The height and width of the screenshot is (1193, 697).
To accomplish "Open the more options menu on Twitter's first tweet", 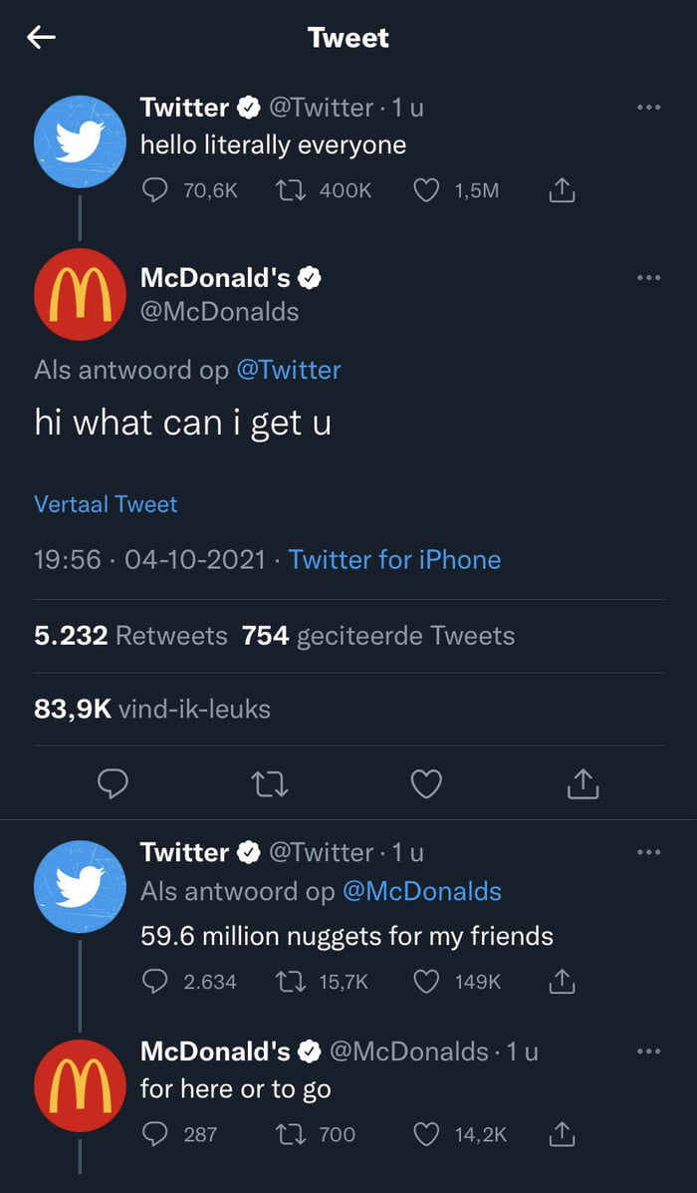I will [648, 107].
